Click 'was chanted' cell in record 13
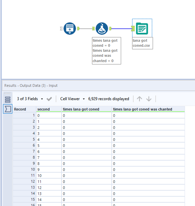Image resolution: width=195 pixels, height=206 pixels. 148,188
